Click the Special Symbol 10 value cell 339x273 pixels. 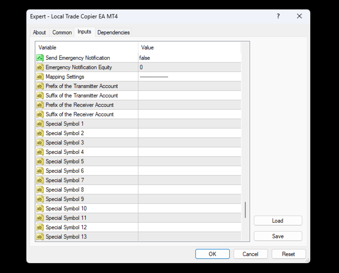[190, 209]
